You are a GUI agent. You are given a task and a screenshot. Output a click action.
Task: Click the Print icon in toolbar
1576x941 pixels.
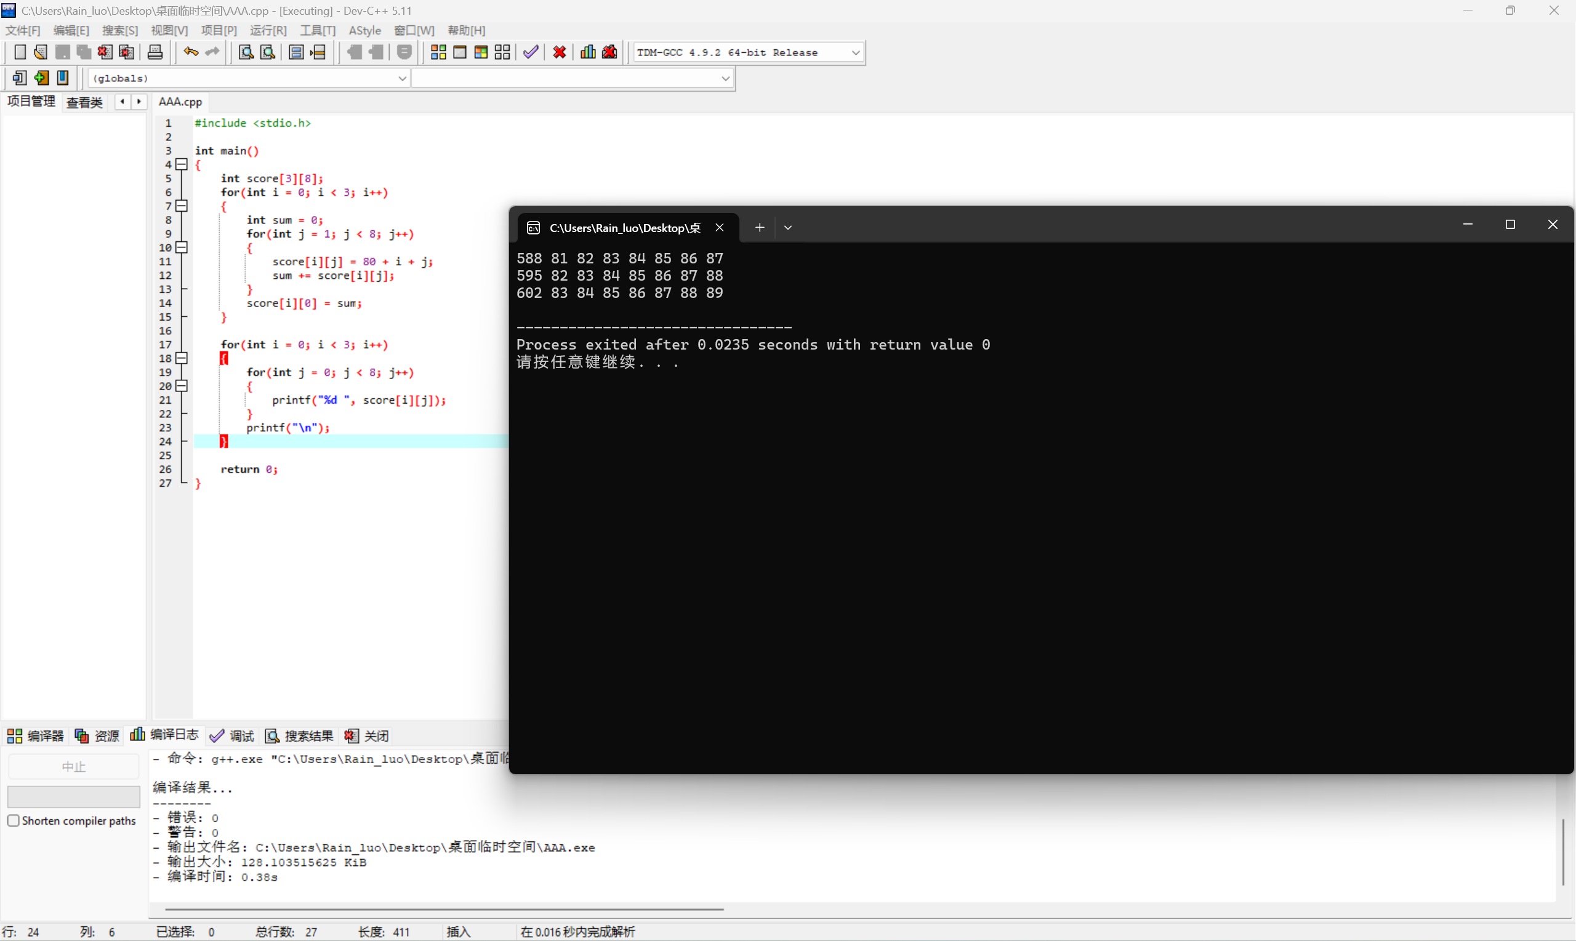(x=155, y=52)
